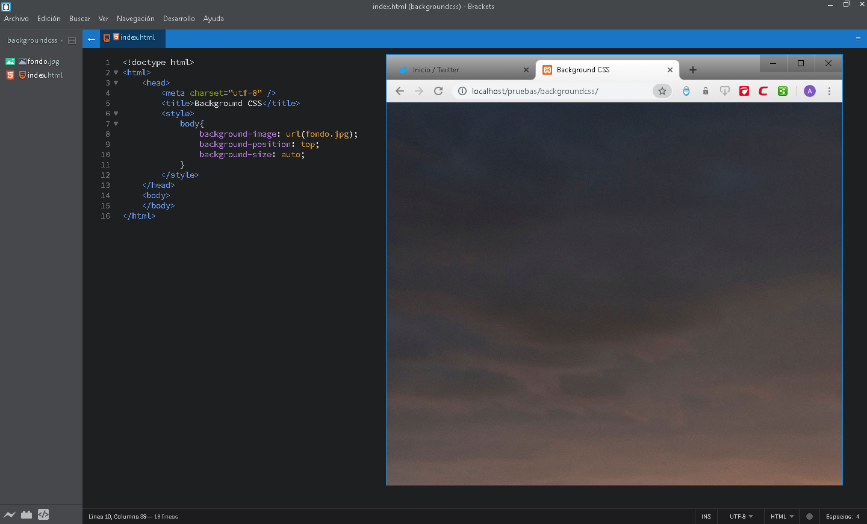Viewport: 867px width, 524px height.
Task: Open Chrome profile avatar A
Action: click(x=810, y=91)
